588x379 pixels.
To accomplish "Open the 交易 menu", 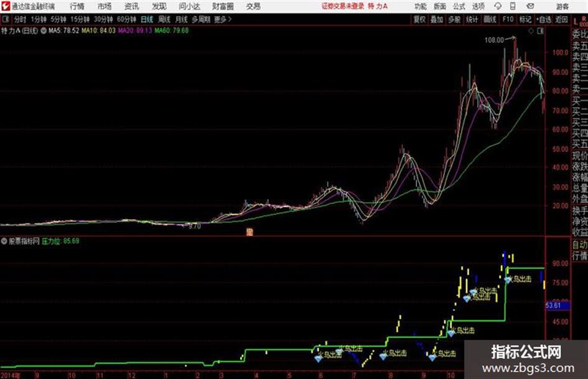I will [253, 6].
